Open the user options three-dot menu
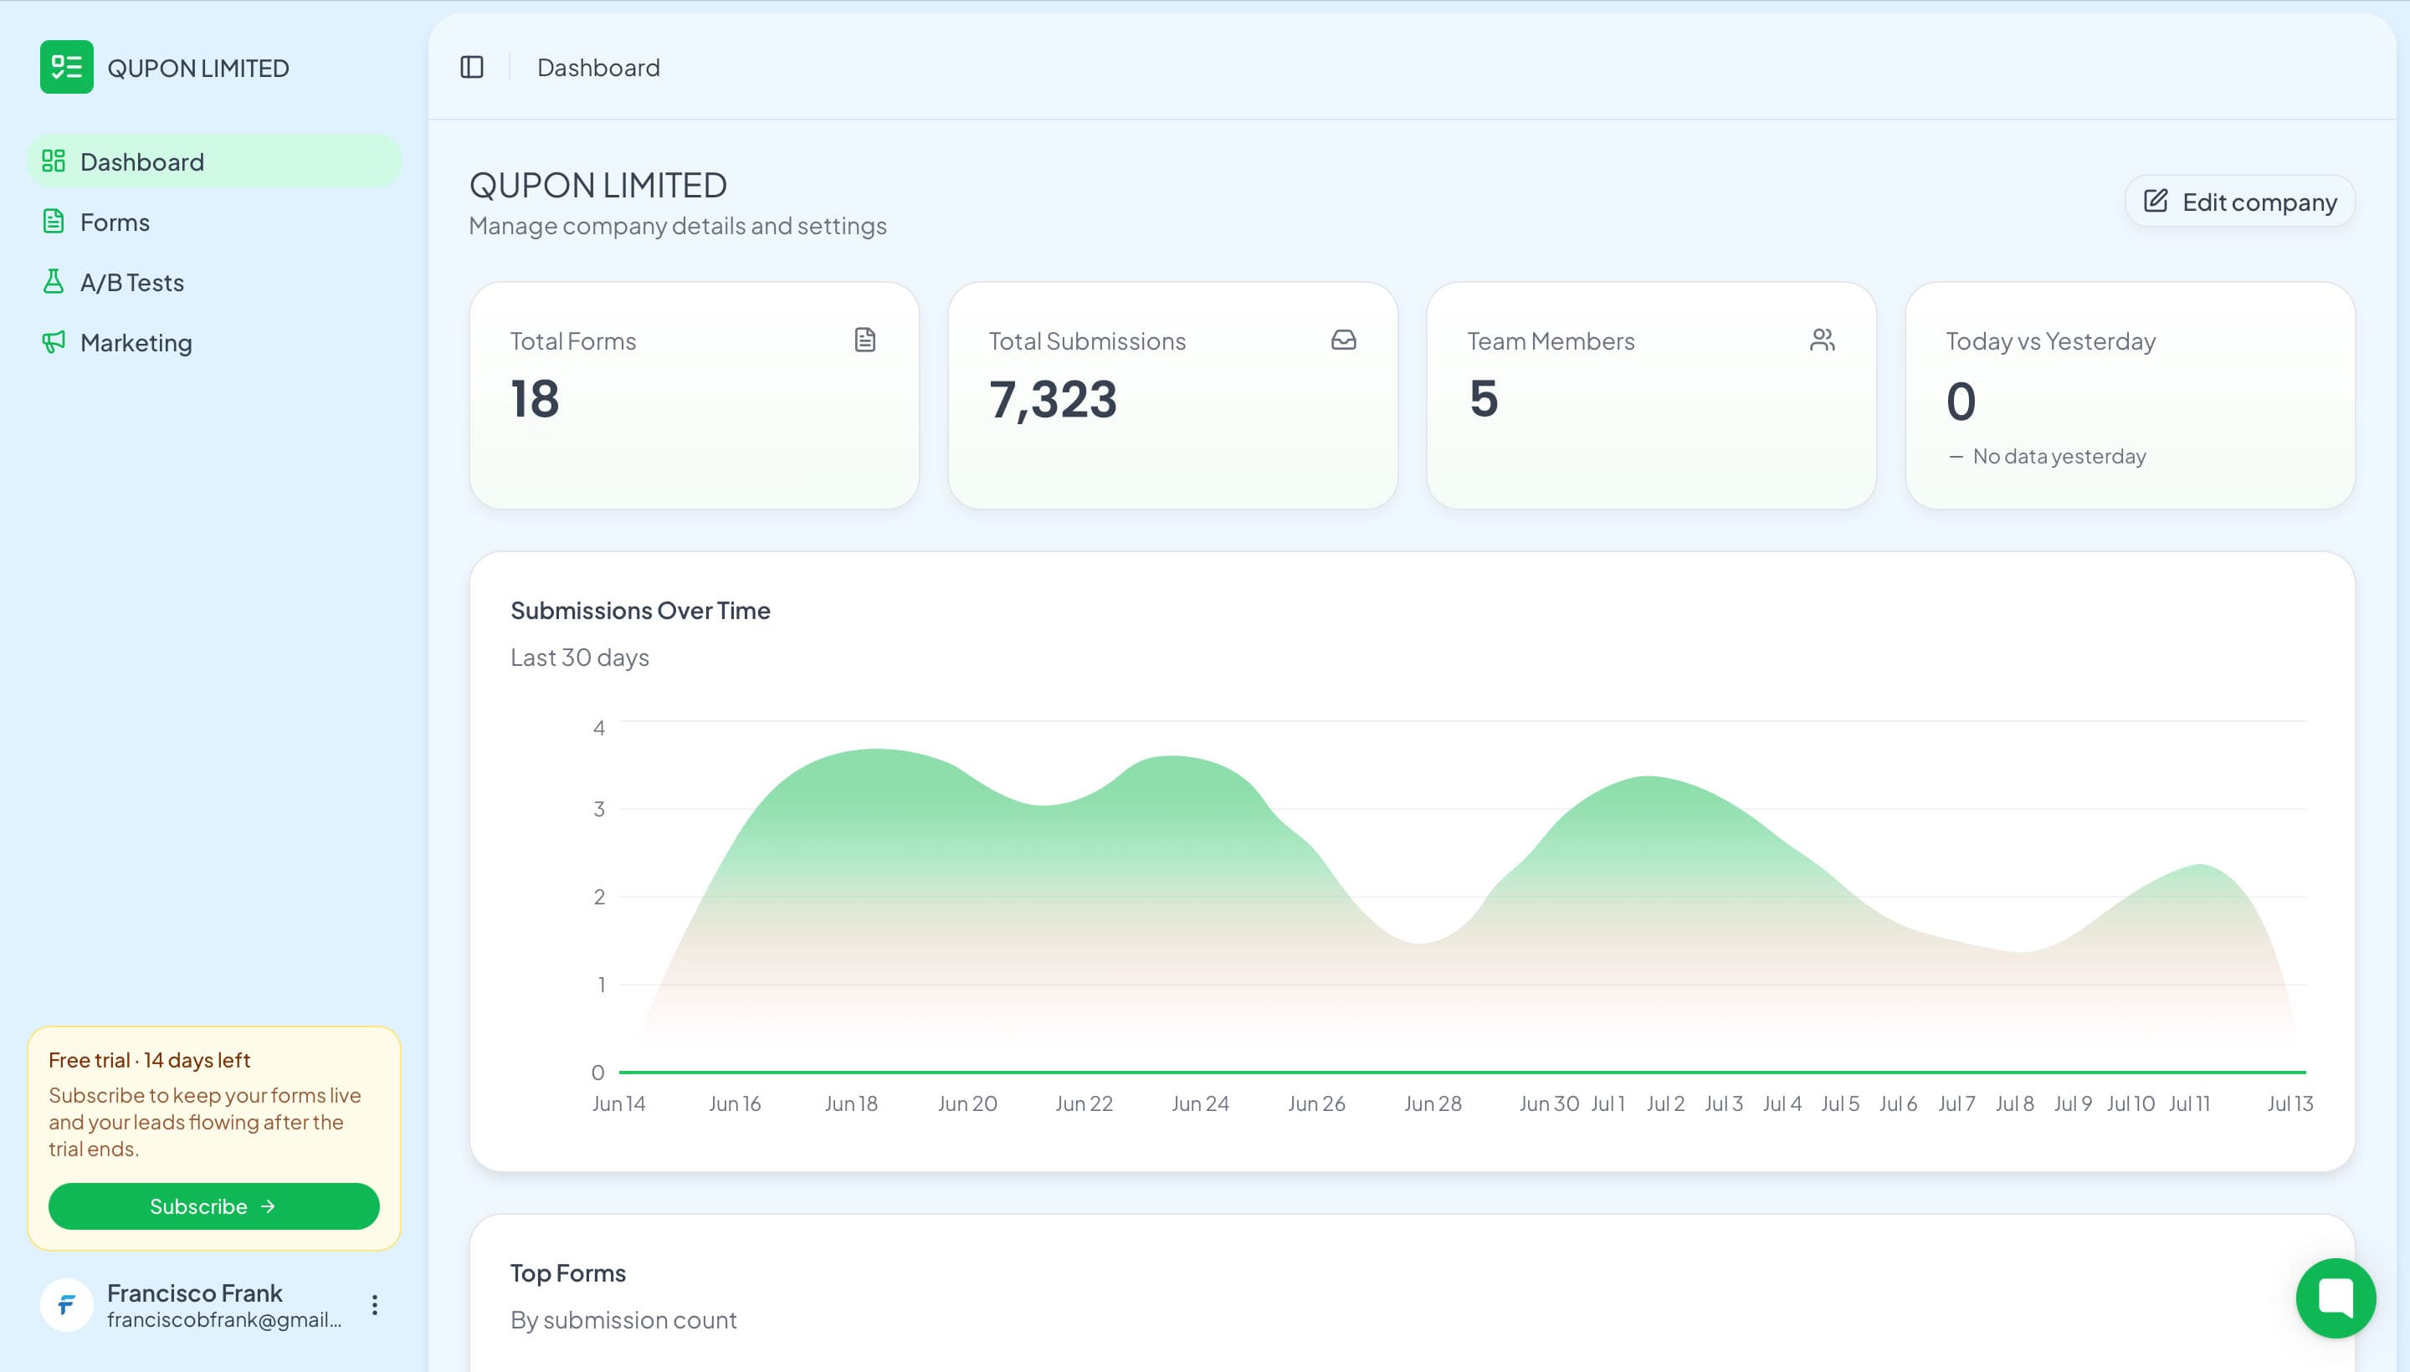Screen dimensions: 2410x1372 coord(374,1305)
